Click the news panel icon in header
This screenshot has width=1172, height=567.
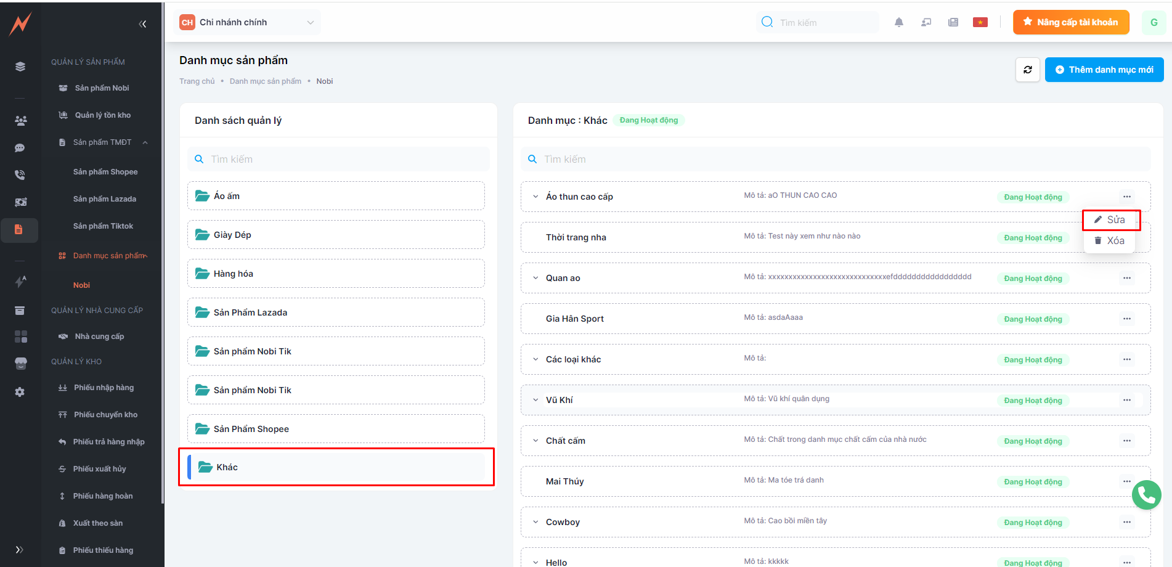tap(953, 22)
